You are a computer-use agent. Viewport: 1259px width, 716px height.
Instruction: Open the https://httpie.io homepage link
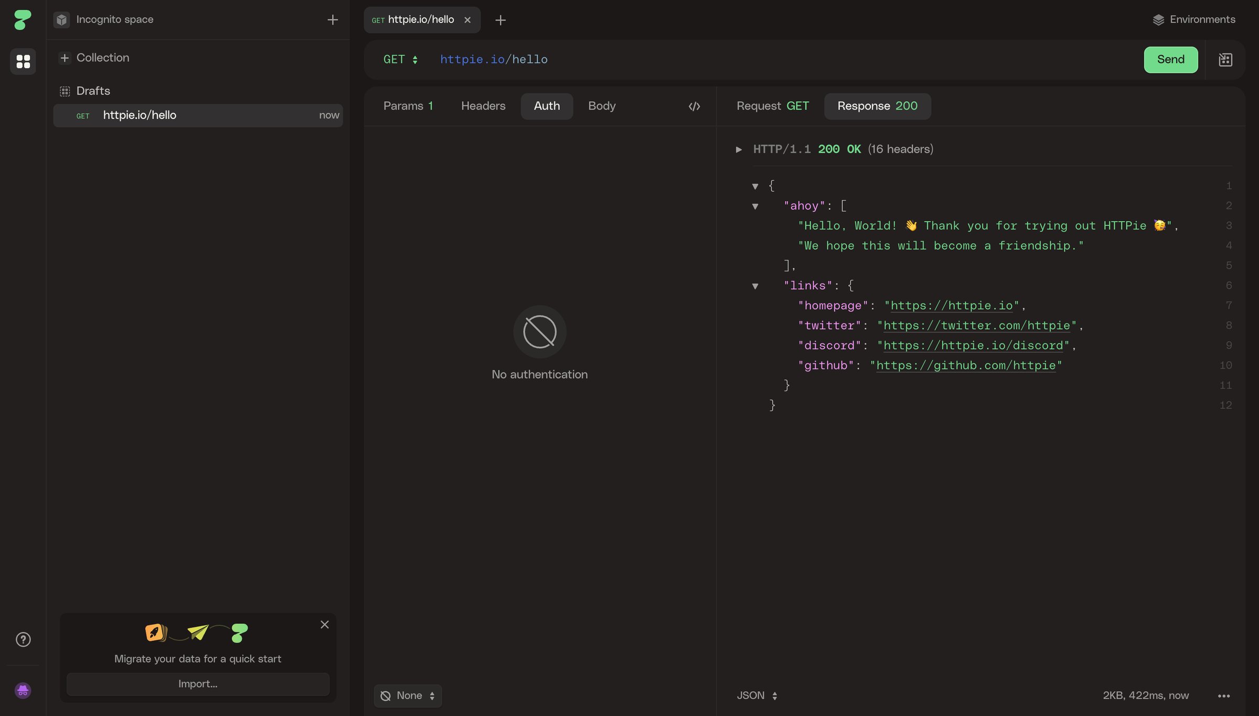(x=951, y=306)
